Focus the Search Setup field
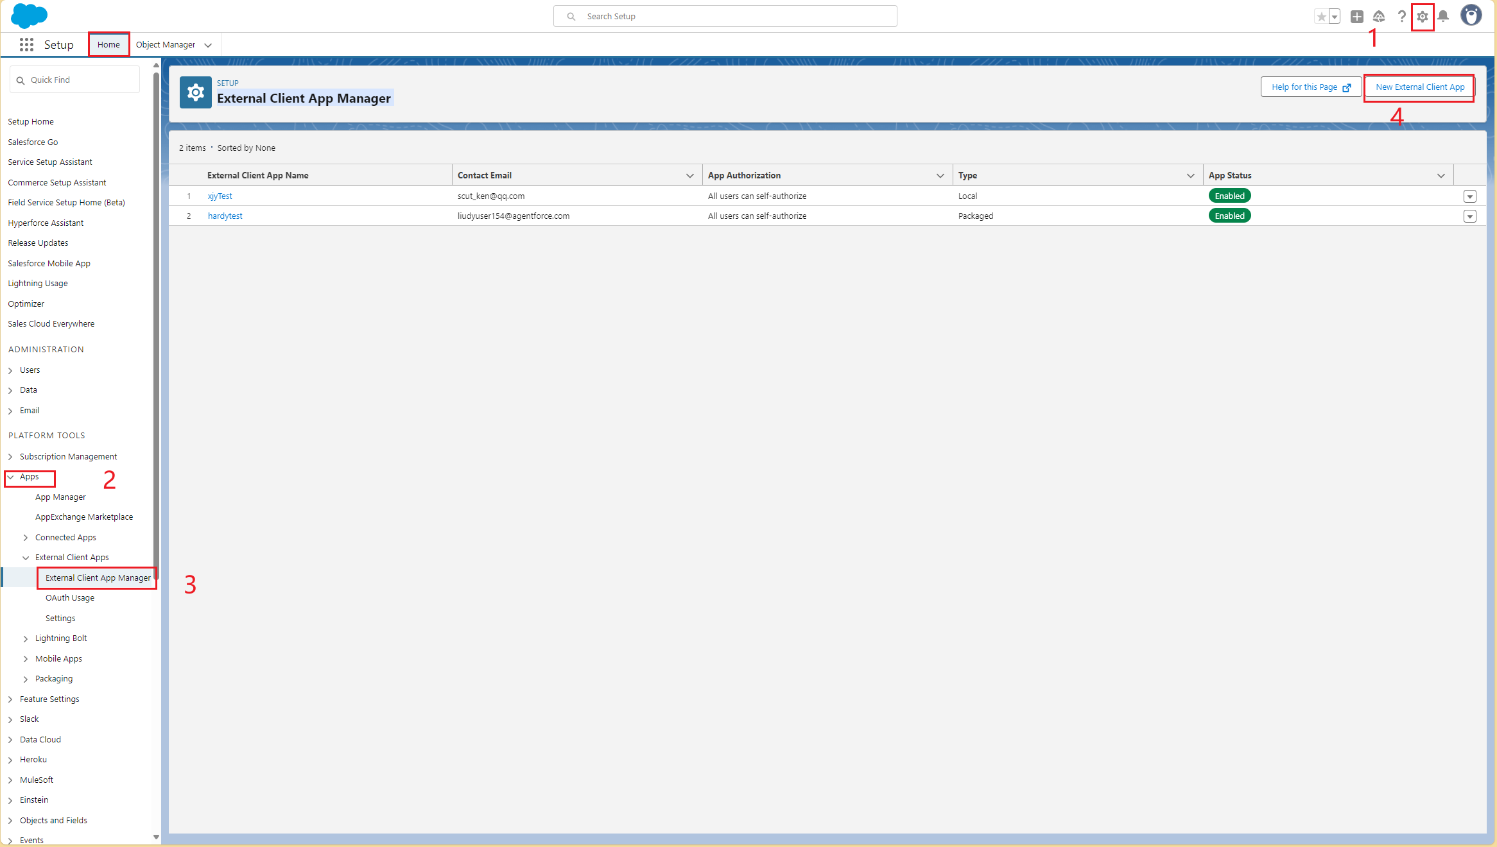 point(725,17)
